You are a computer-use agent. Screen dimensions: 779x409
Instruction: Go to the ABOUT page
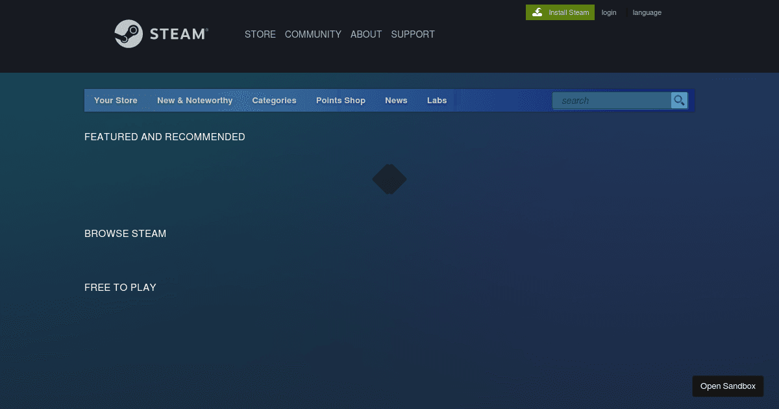[x=366, y=34]
